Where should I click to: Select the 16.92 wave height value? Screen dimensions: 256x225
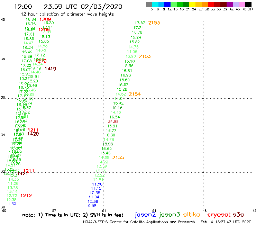[118, 103]
